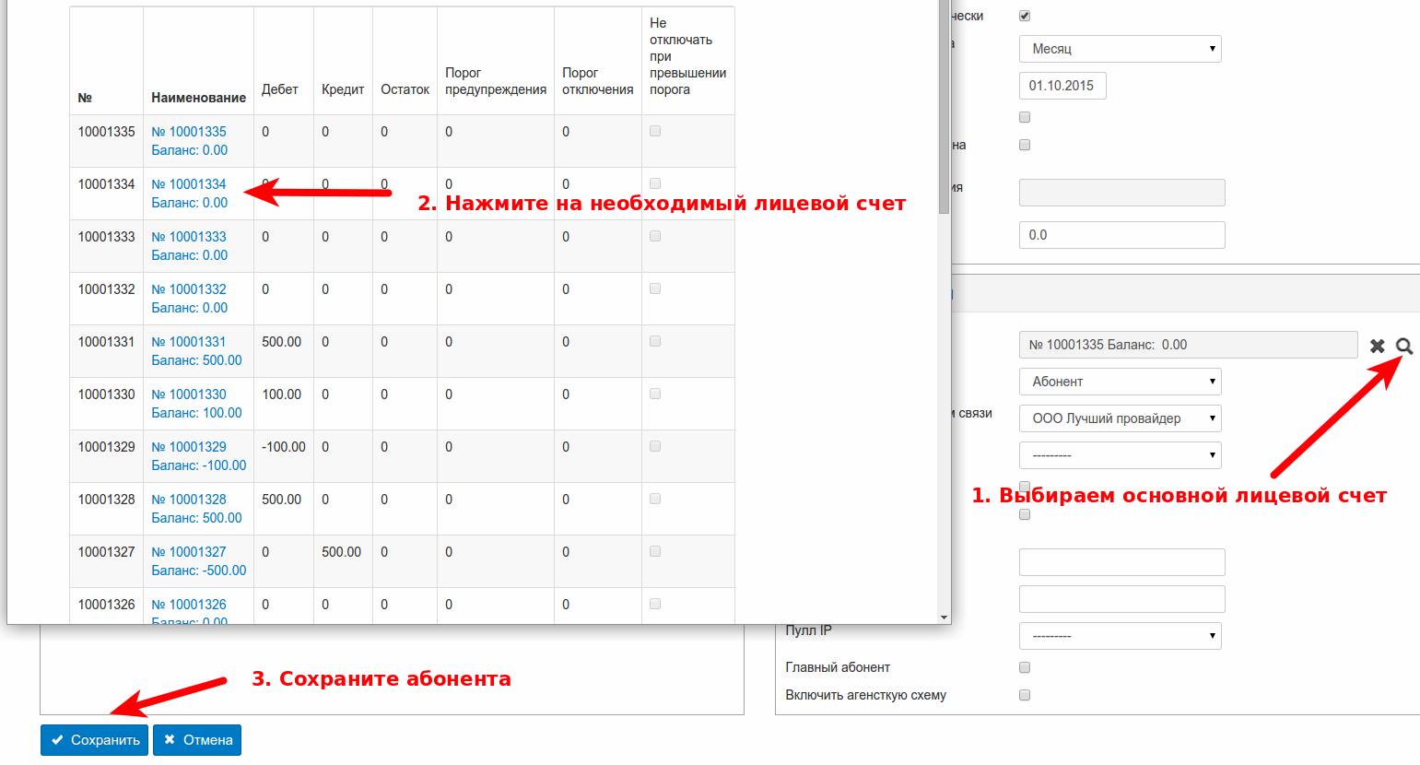Click Сохранить button to save subscriber
This screenshot has width=1420, height=765.
pyautogui.click(x=94, y=740)
